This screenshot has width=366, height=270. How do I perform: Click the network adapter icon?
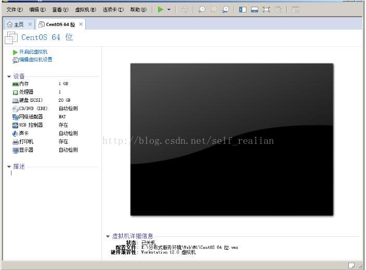pyautogui.click(x=16, y=117)
